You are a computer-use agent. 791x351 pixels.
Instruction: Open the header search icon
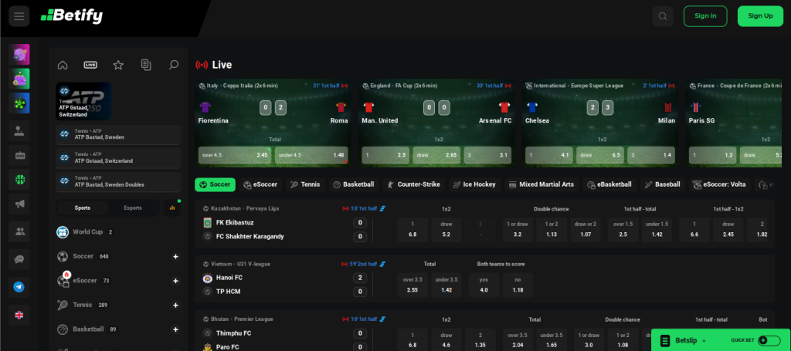[x=662, y=16]
